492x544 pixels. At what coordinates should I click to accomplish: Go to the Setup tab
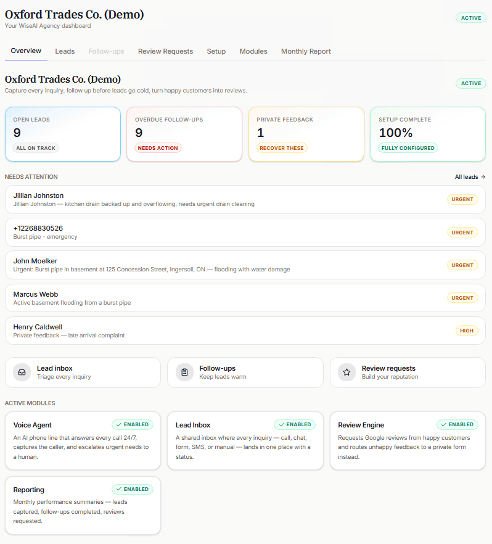coord(216,51)
